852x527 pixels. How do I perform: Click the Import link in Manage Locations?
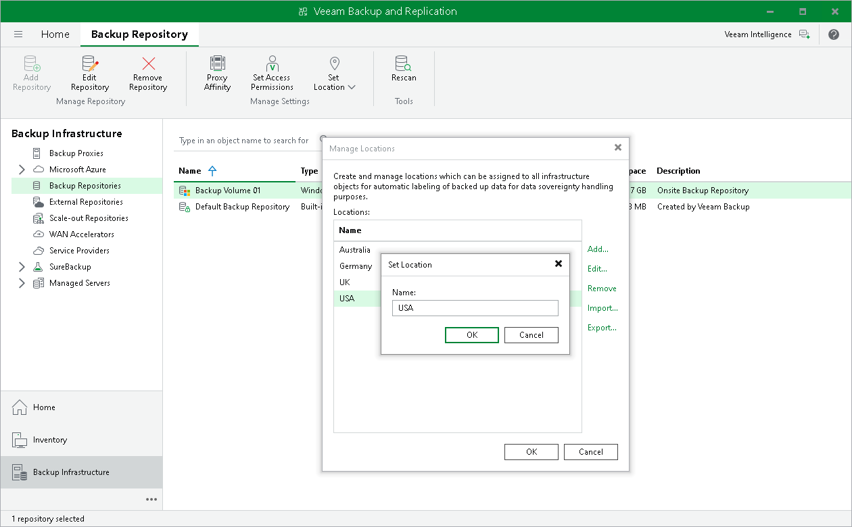[x=602, y=307]
